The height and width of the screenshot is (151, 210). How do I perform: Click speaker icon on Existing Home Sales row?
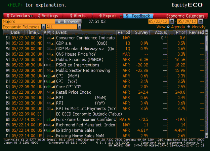45,130
